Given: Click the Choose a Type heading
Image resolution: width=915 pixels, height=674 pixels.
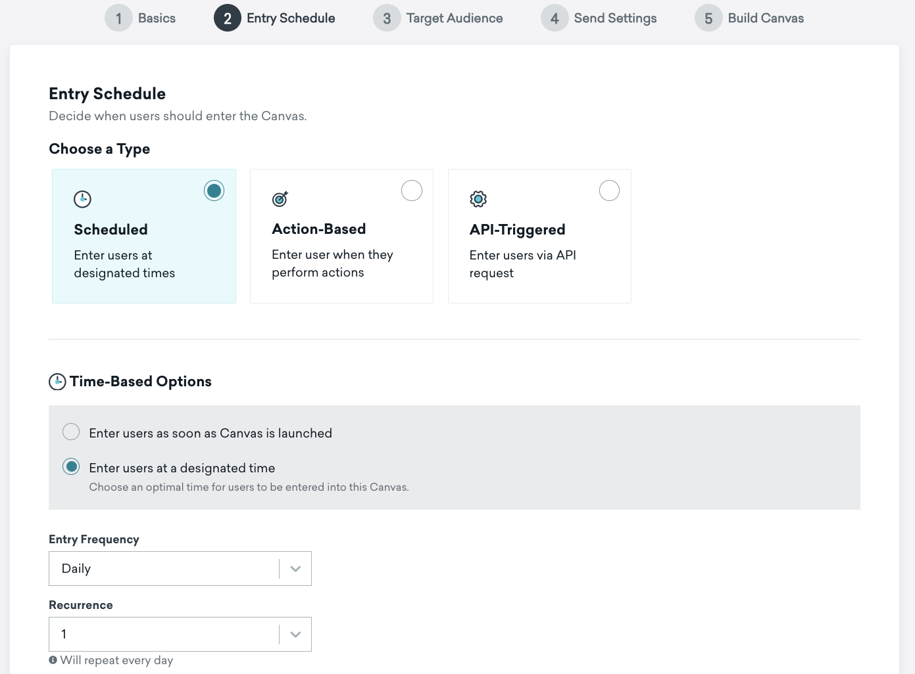Looking at the screenshot, I should [99, 149].
